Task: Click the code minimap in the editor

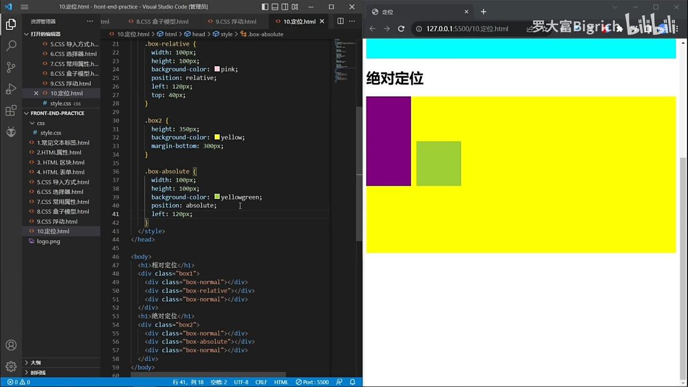Action: coord(345,61)
